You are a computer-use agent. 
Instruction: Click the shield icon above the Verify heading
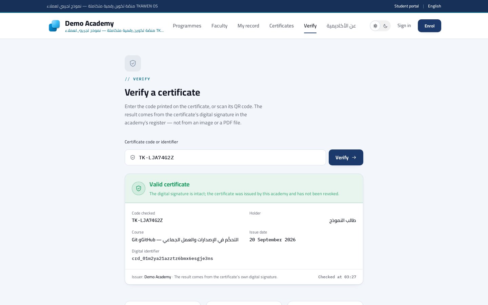(x=133, y=63)
